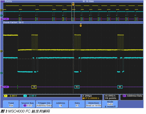Image resolution: width=146 pixels, height=114 pixels.
Task: Click the zoom window box in the overview waveform
Action: click(x=73, y=12)
